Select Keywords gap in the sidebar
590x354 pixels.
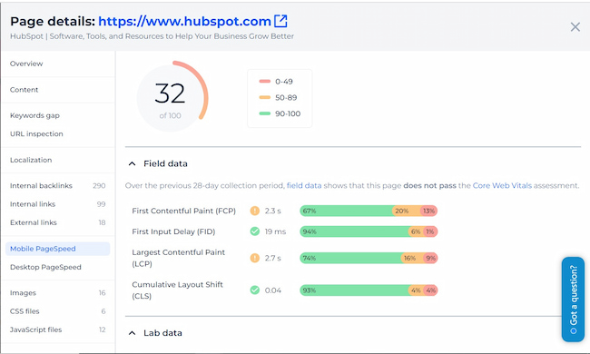pos(34,115)
